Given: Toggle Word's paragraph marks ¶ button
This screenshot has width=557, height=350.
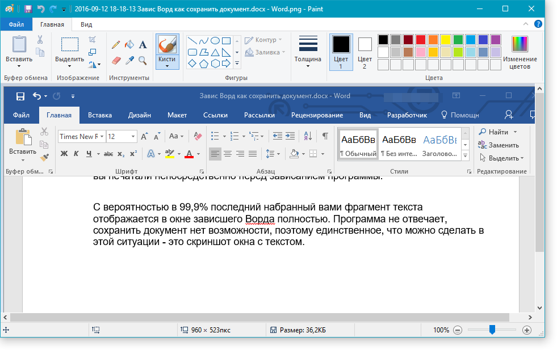Looking at the screenshot, I should click(325, 136).
